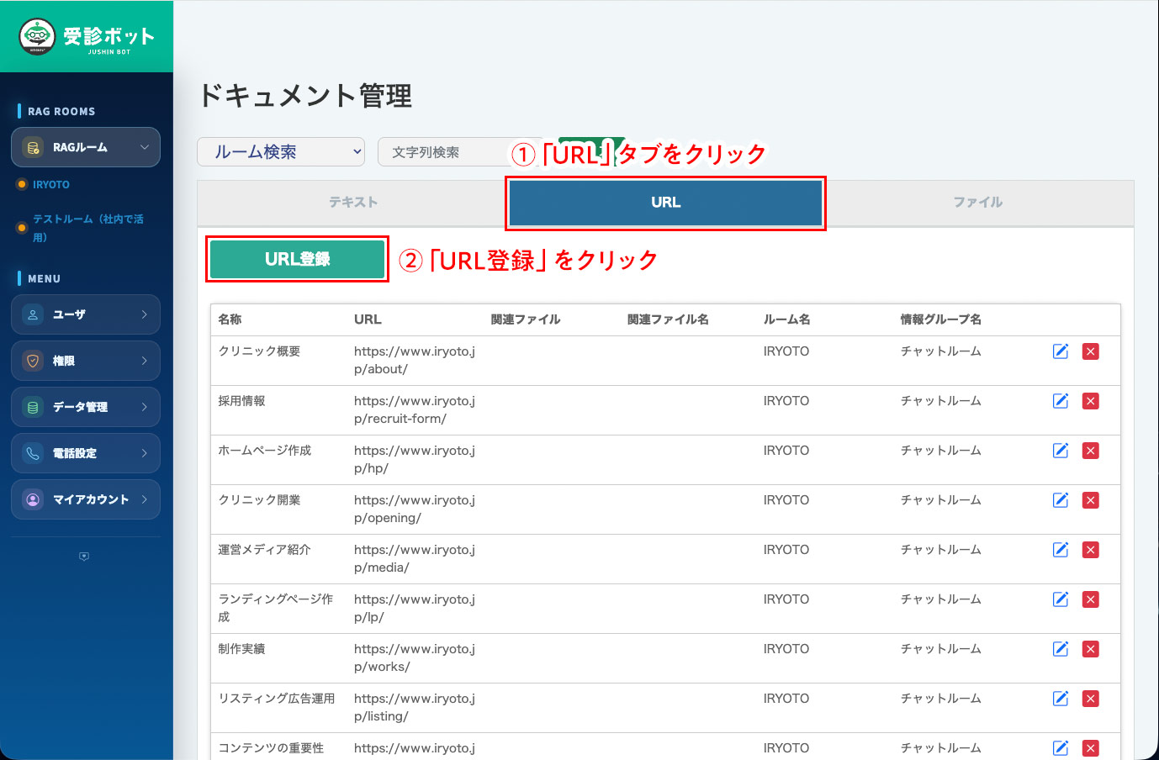The width and height of the screenshot is (1159, 760).
Task: Edit the クリニック概要 row
Action: click(x=1061, y=351)
